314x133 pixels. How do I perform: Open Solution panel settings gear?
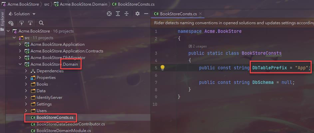(138, 14)
